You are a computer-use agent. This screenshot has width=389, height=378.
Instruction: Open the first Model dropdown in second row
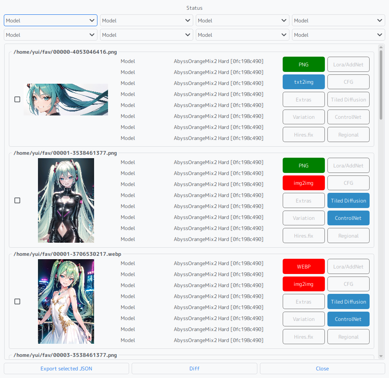[51, 35]
